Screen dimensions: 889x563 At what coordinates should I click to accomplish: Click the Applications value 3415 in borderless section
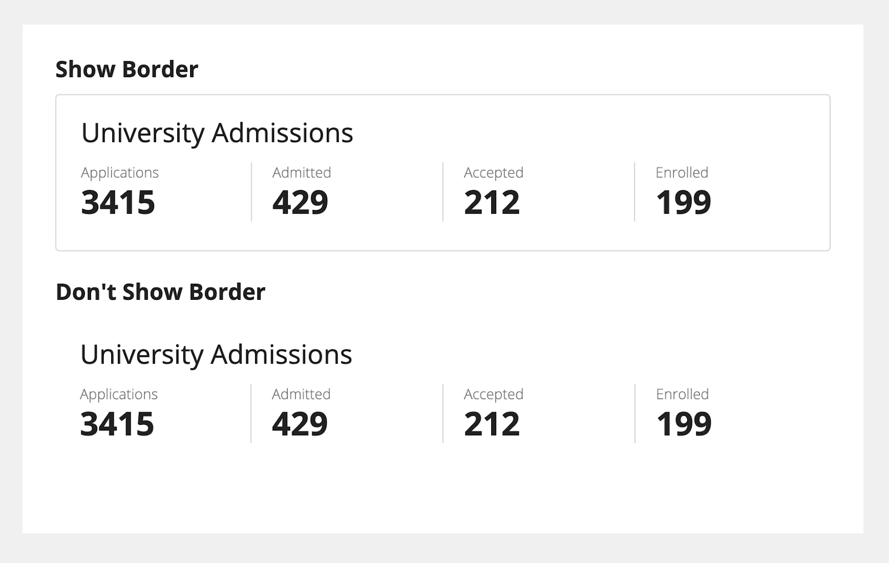click(x=118, y=425)
